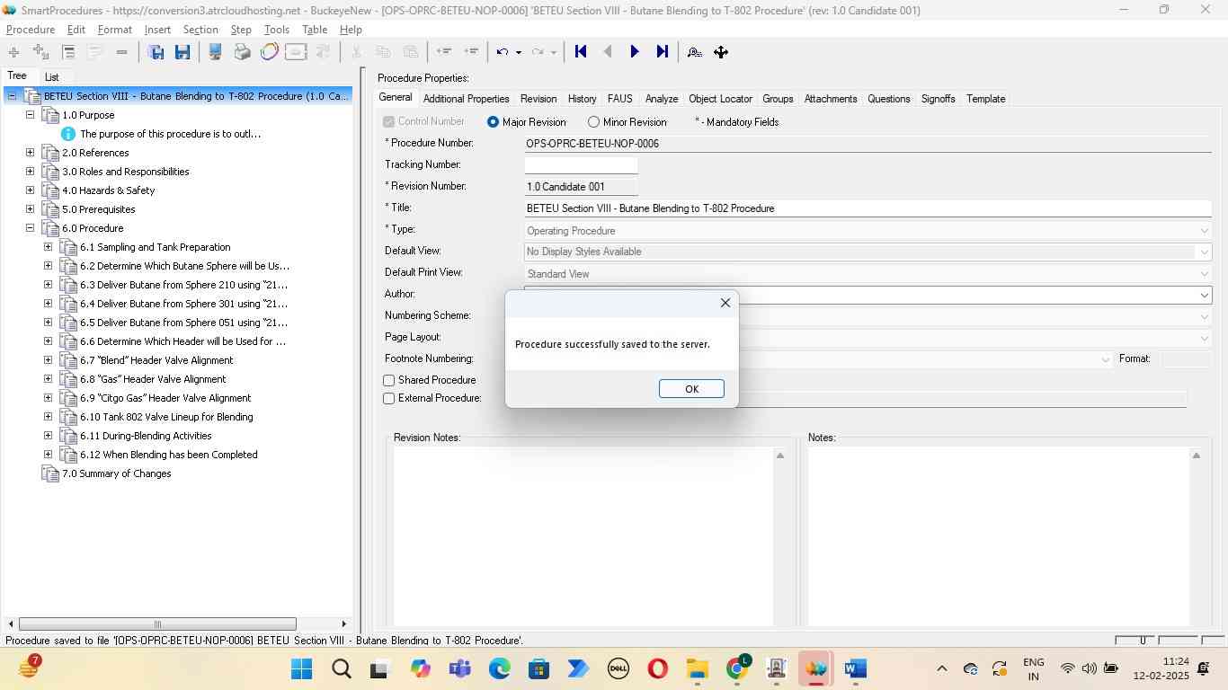Click into the Tracking Number field
The height and width of the screenshot is (690, 1228).
click(x=581, y=165)
